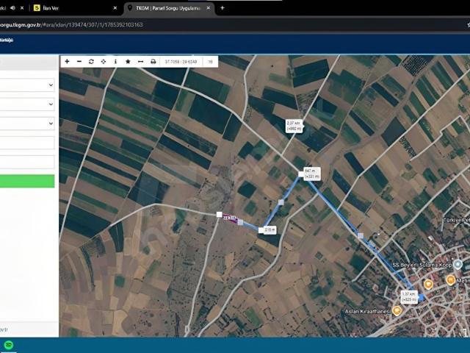Close the İlan Ver tab
The width and height of the screenshot is (470, 353).
point(115,8)
